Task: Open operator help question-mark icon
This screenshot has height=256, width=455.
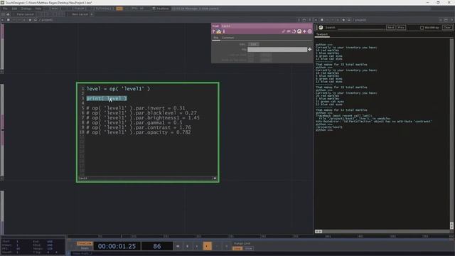Action: tap(213, 31)
